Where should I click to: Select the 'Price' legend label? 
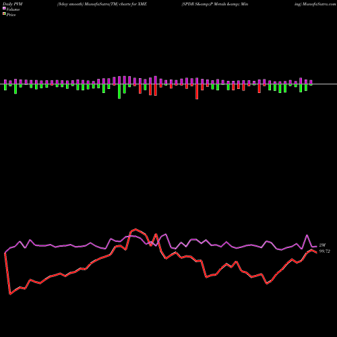11,15
